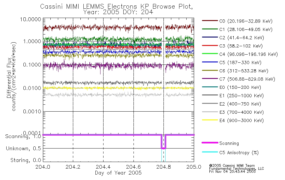Screen dimensions: 285x180
Task: Click the C0 dark red legend line
Action: point(210,21)
